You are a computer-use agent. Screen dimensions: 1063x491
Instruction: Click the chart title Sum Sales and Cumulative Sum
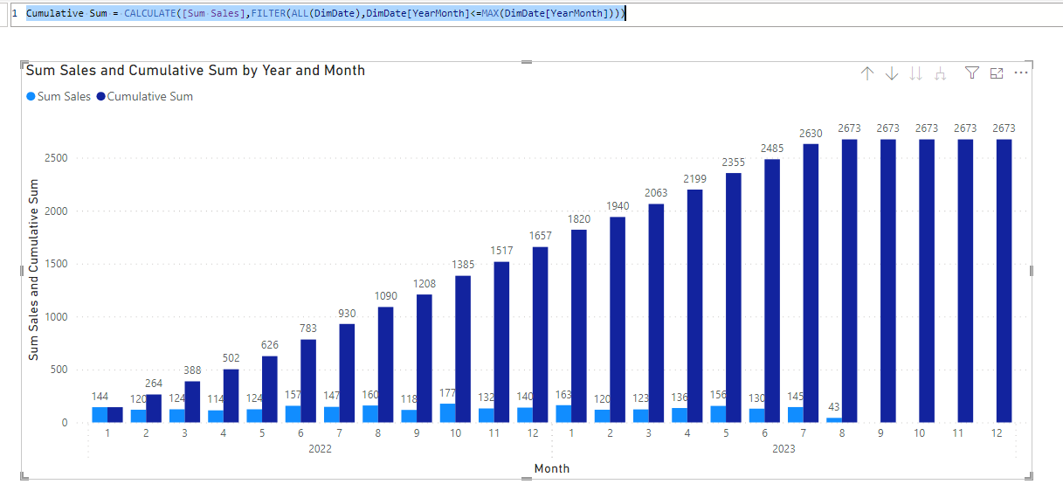196,70
